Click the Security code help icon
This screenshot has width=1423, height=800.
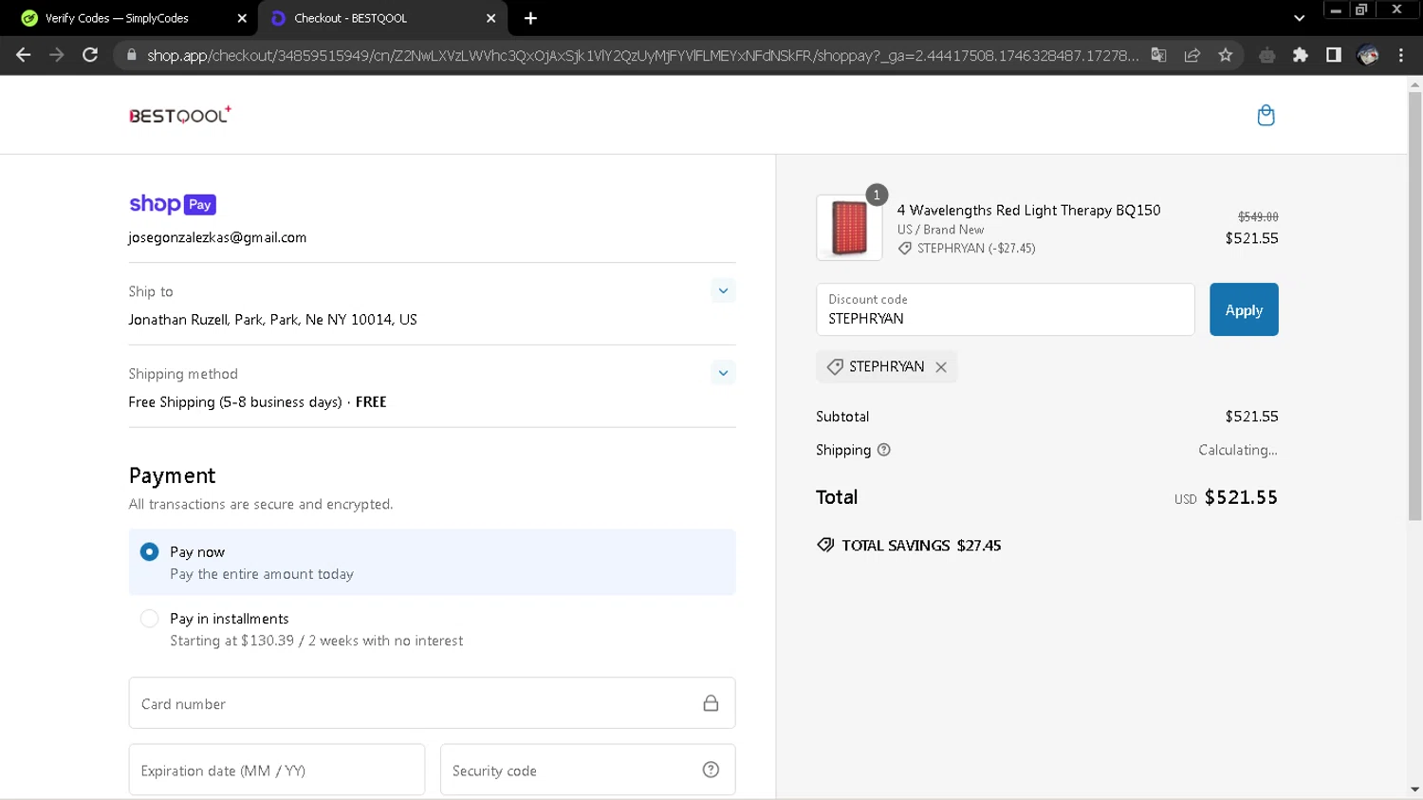tap(711, 770)
